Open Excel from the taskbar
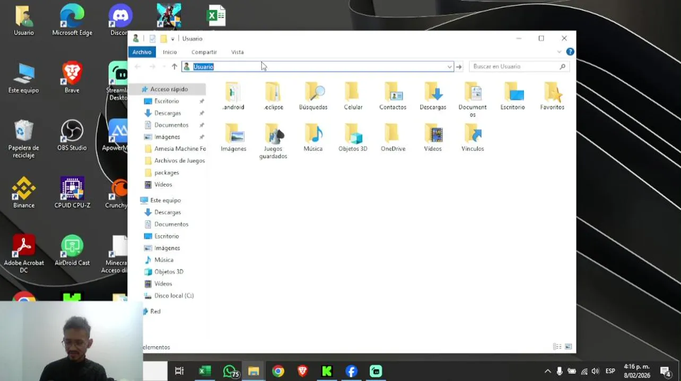This screenshot has height=381, width=681. (204, 371)
